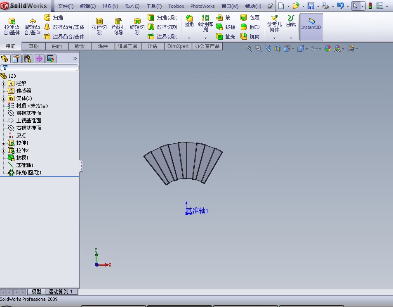
Task: Open the 工具(T) menu
Action: pyautogui.click(x=154, y=6)
